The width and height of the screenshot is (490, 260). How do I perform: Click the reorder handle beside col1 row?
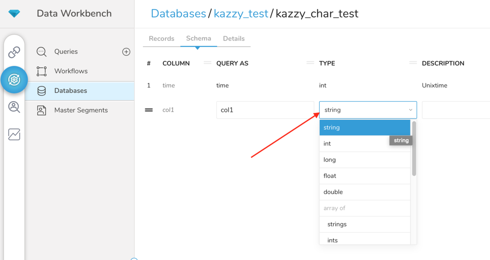(148, 110)
